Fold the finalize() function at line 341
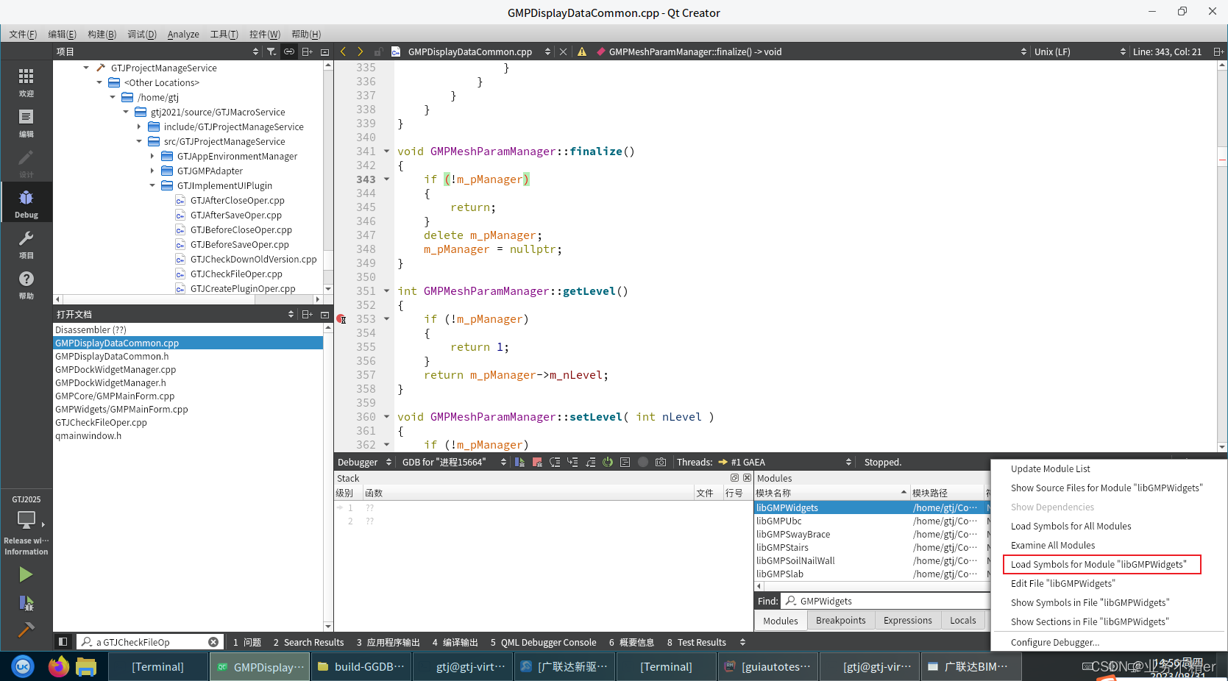The height and width of the screenshot is (681, 1228). point(387,151)
